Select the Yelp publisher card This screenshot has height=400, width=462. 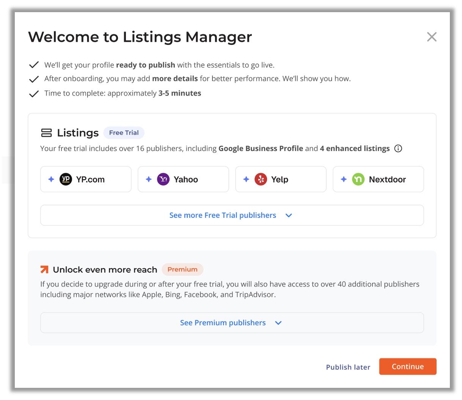point(281,179)
